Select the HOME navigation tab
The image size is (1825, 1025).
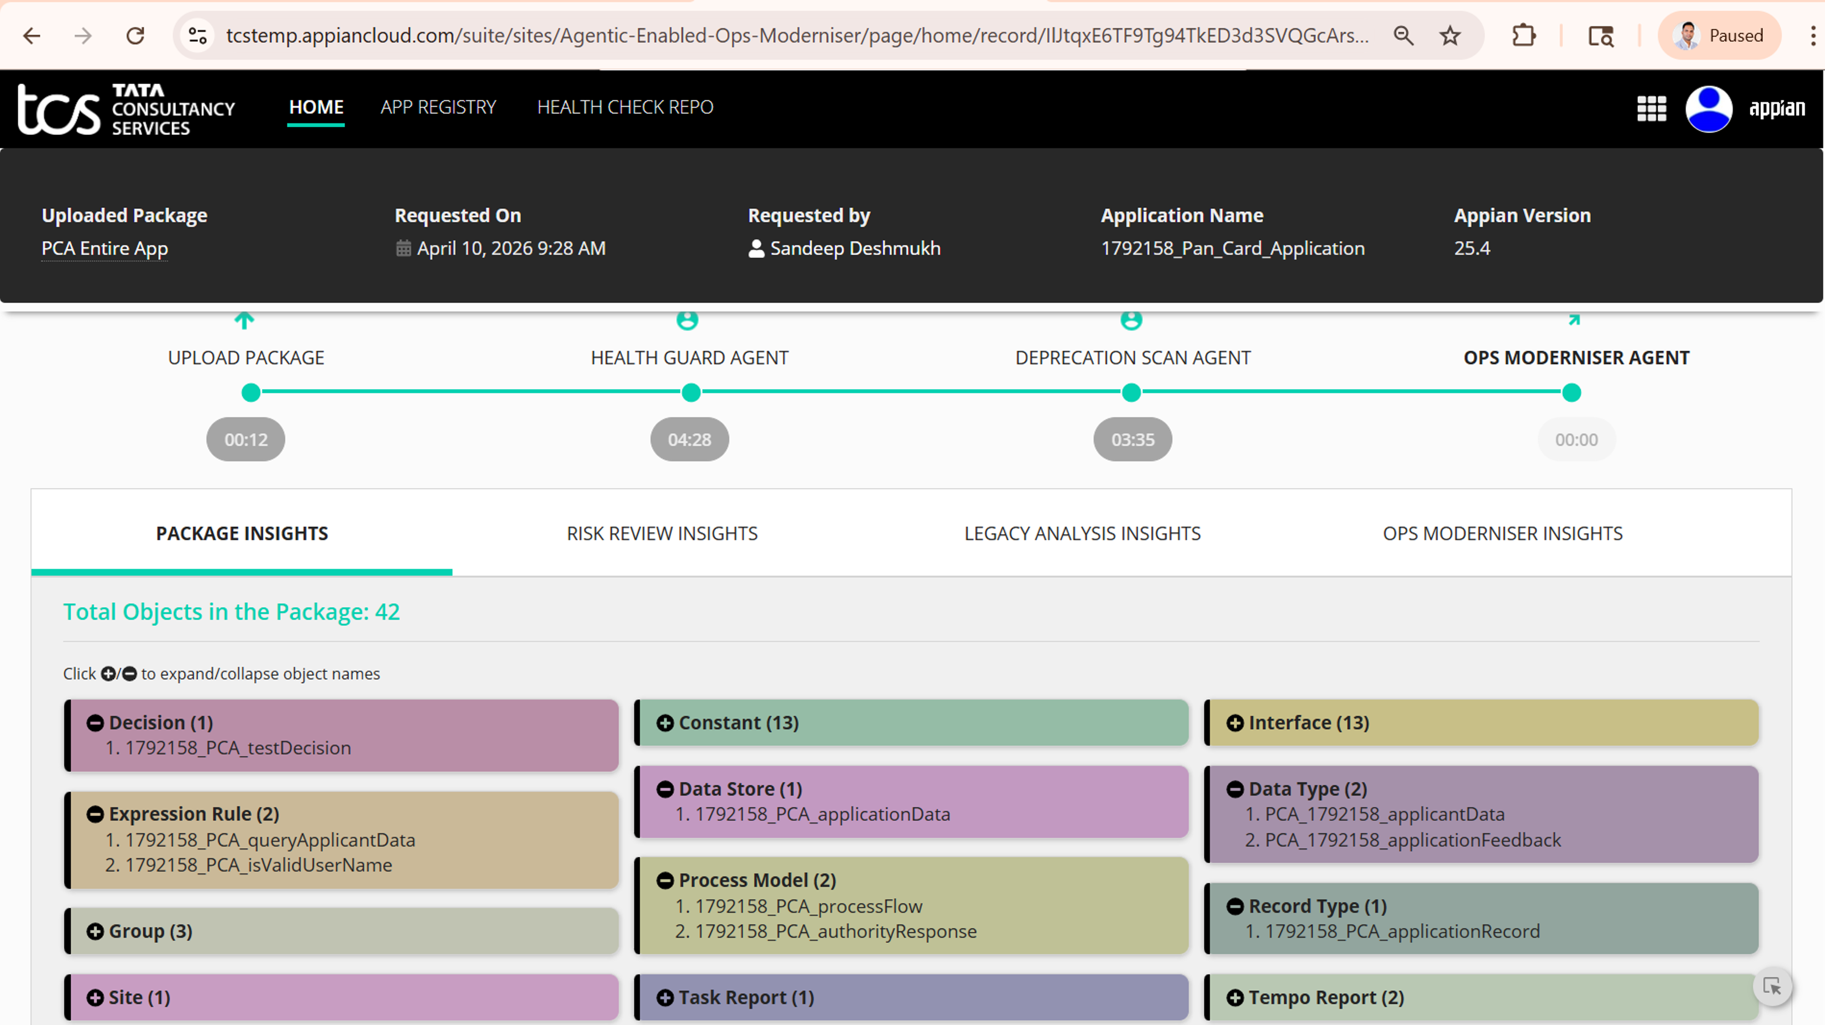(x=316, y=107)
